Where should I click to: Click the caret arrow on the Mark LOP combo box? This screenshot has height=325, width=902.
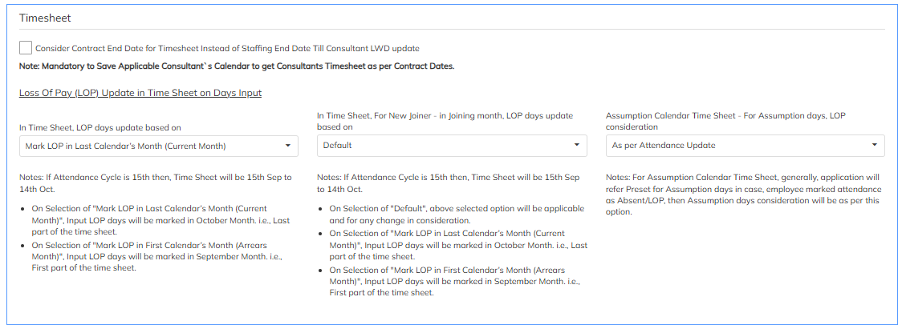coord(288,146)
